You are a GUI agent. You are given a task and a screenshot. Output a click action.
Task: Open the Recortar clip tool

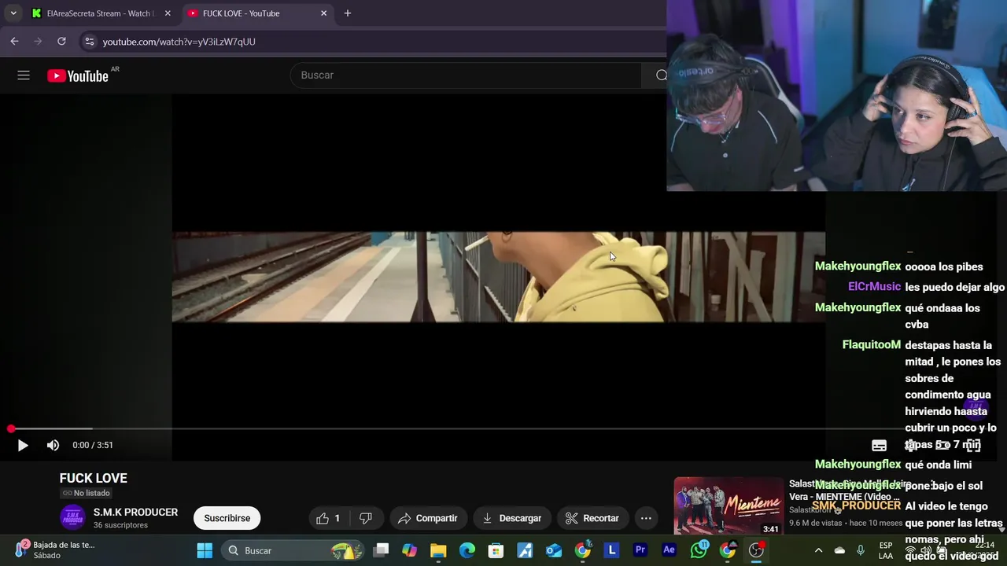click(592, 518)
